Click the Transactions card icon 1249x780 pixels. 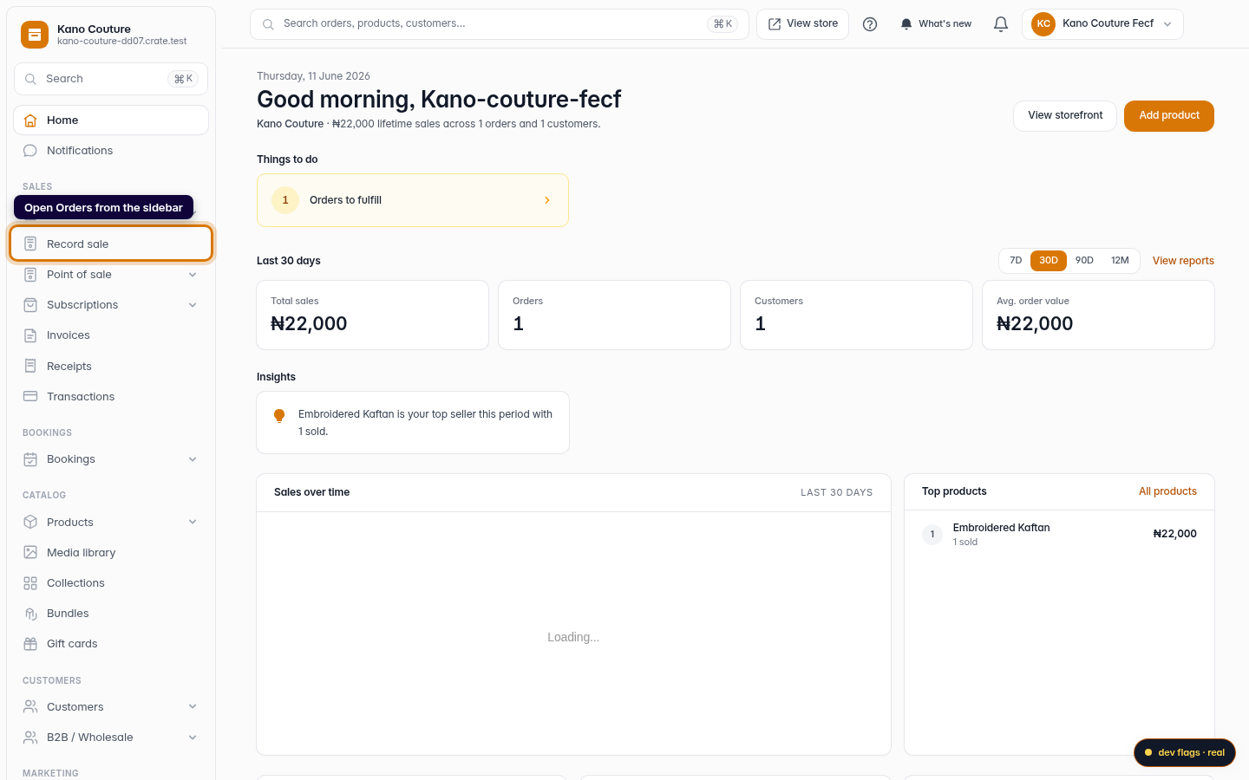pyautogui.click(x=30, y=396)
